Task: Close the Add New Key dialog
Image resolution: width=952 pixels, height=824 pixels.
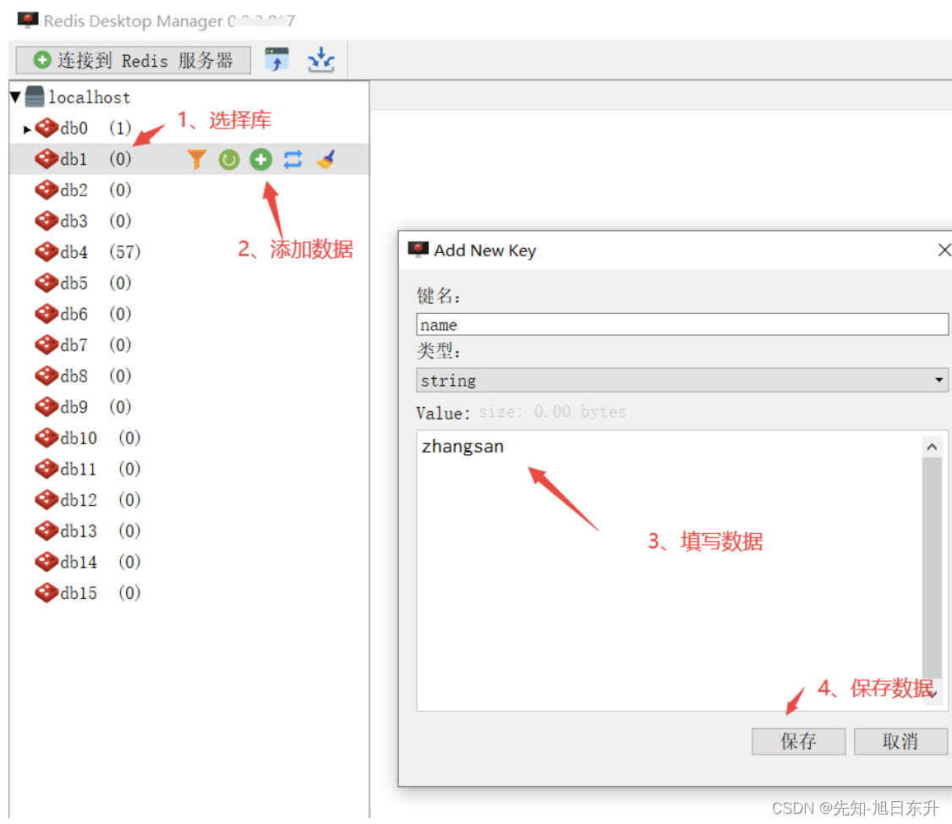Action: 944,250
